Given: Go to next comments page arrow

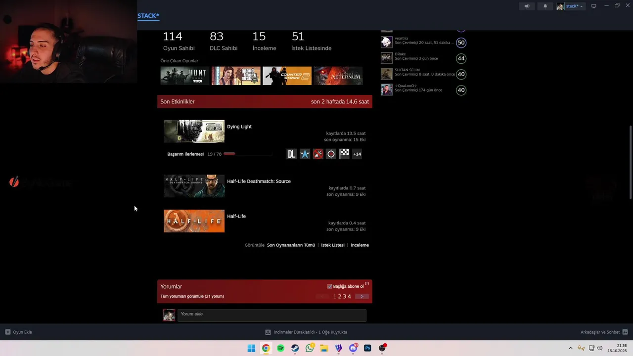Looking at the screenshot, I should 362,296.
